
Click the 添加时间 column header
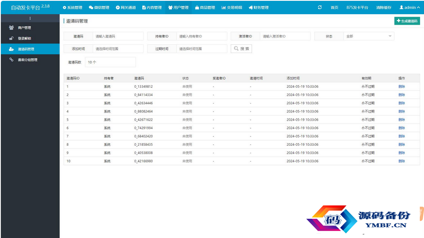point(293,78)
